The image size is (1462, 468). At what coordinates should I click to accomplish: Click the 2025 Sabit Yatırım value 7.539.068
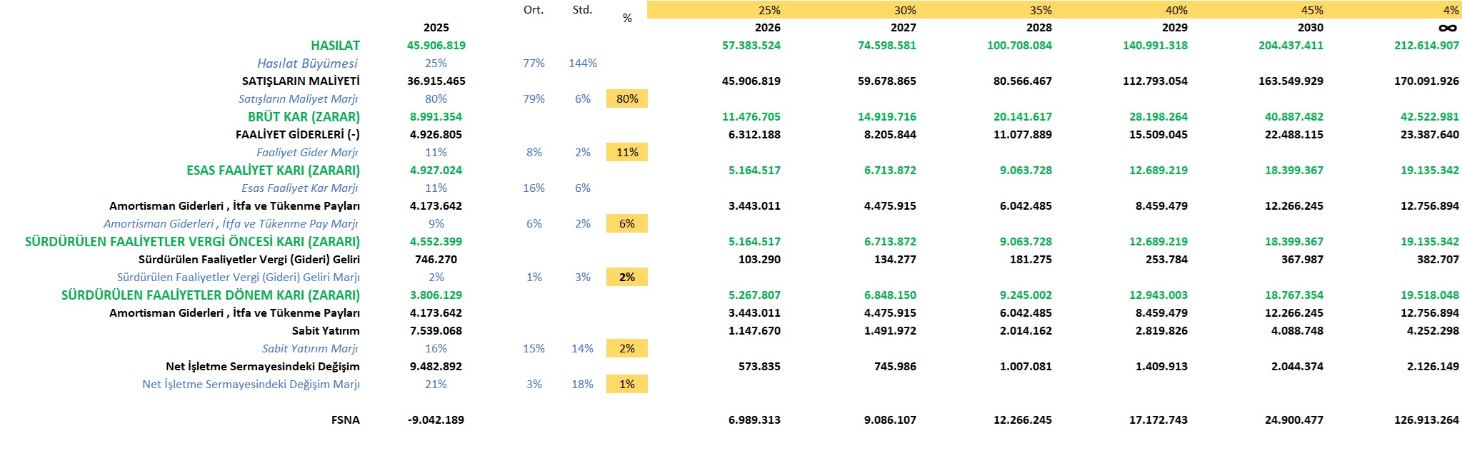point(436,331)
